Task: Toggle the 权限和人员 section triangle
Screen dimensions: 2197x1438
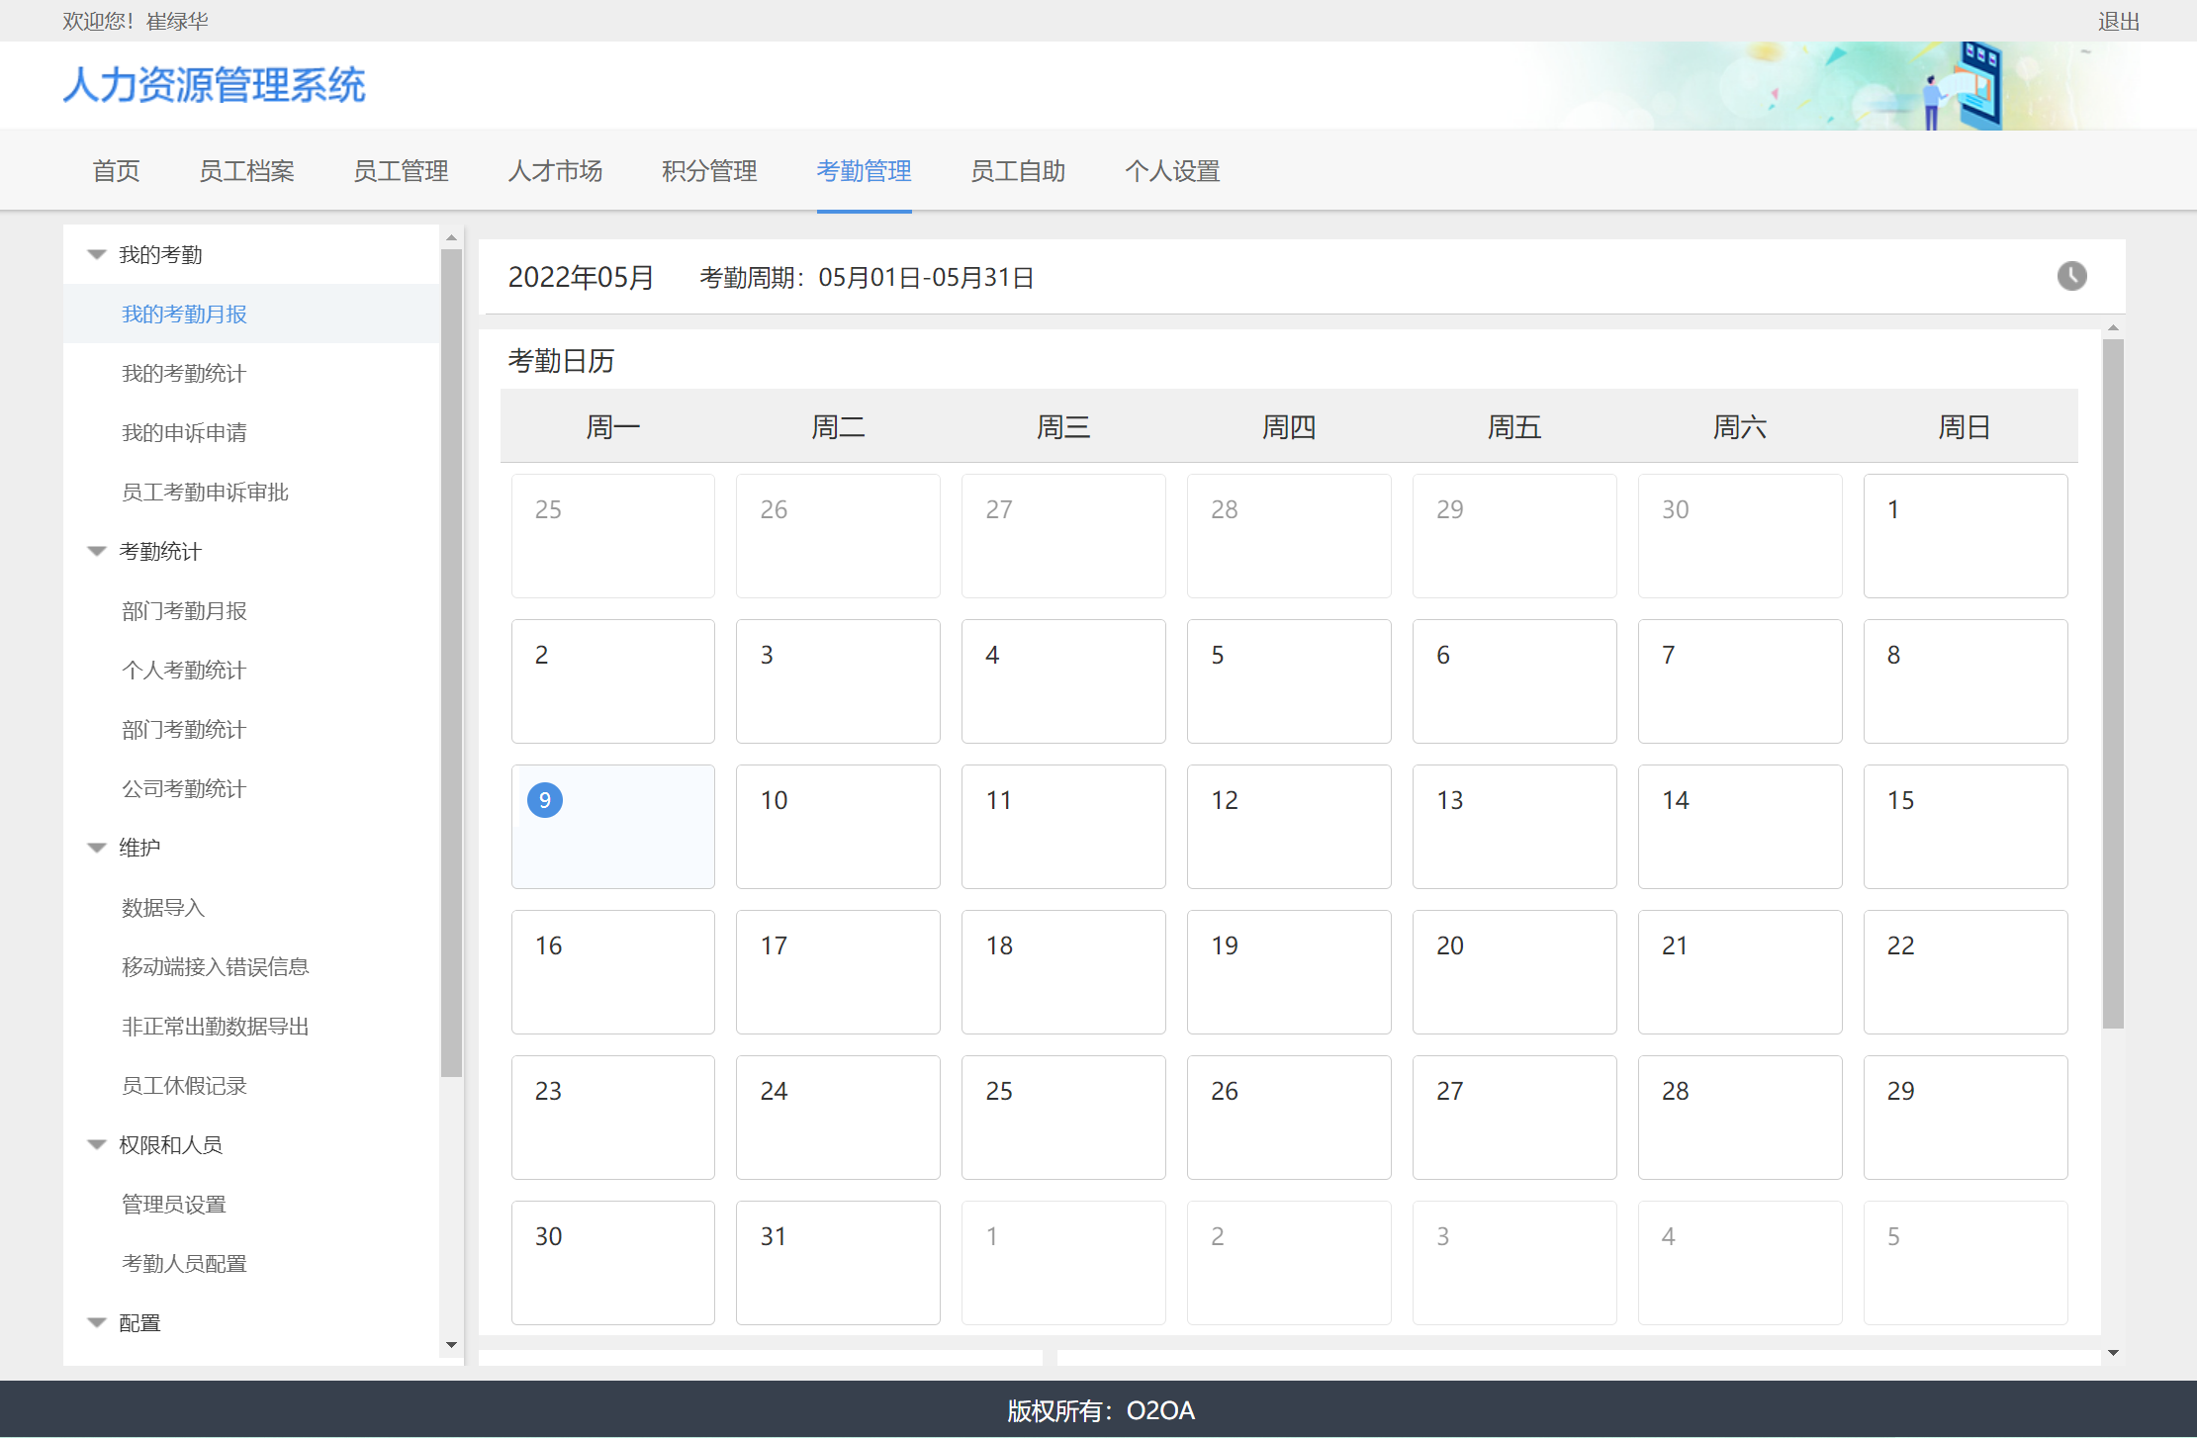Action: [97, 1145]
